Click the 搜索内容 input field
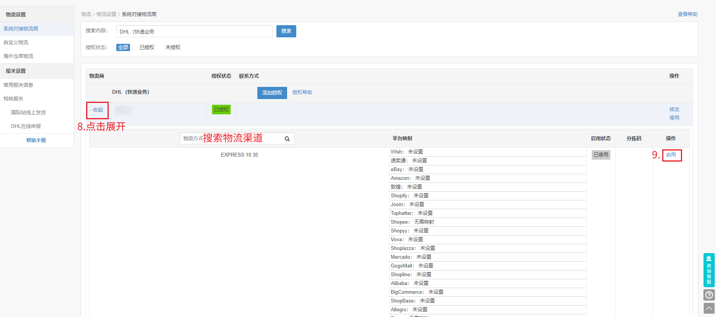 pyautogui.click(x=194, y=31)
